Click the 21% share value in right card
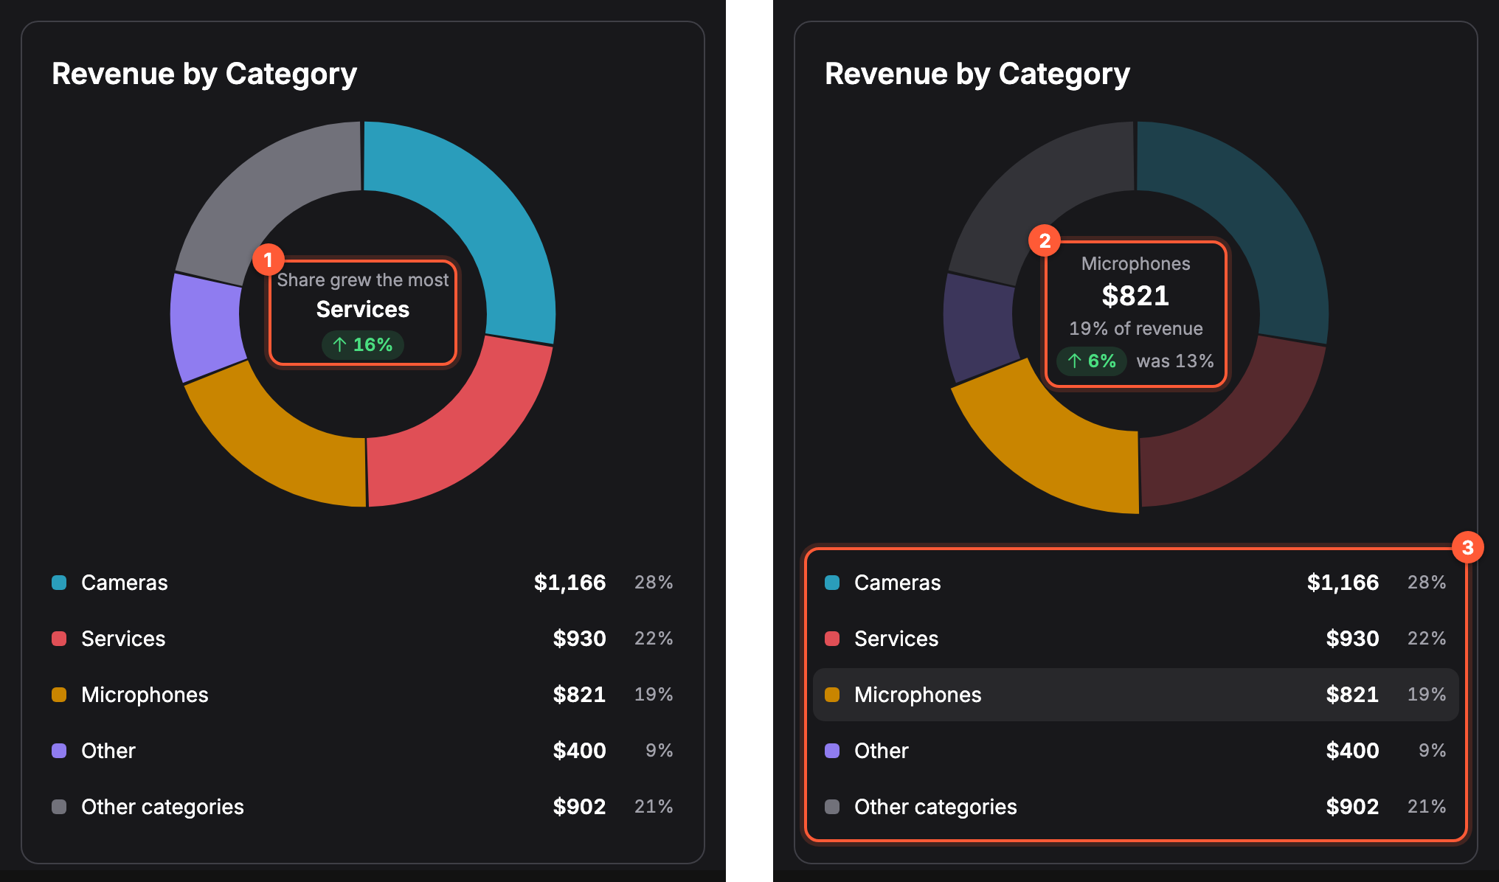Screen dimensions: 1499x882 pyautogui.click(x=1427, y=807)
